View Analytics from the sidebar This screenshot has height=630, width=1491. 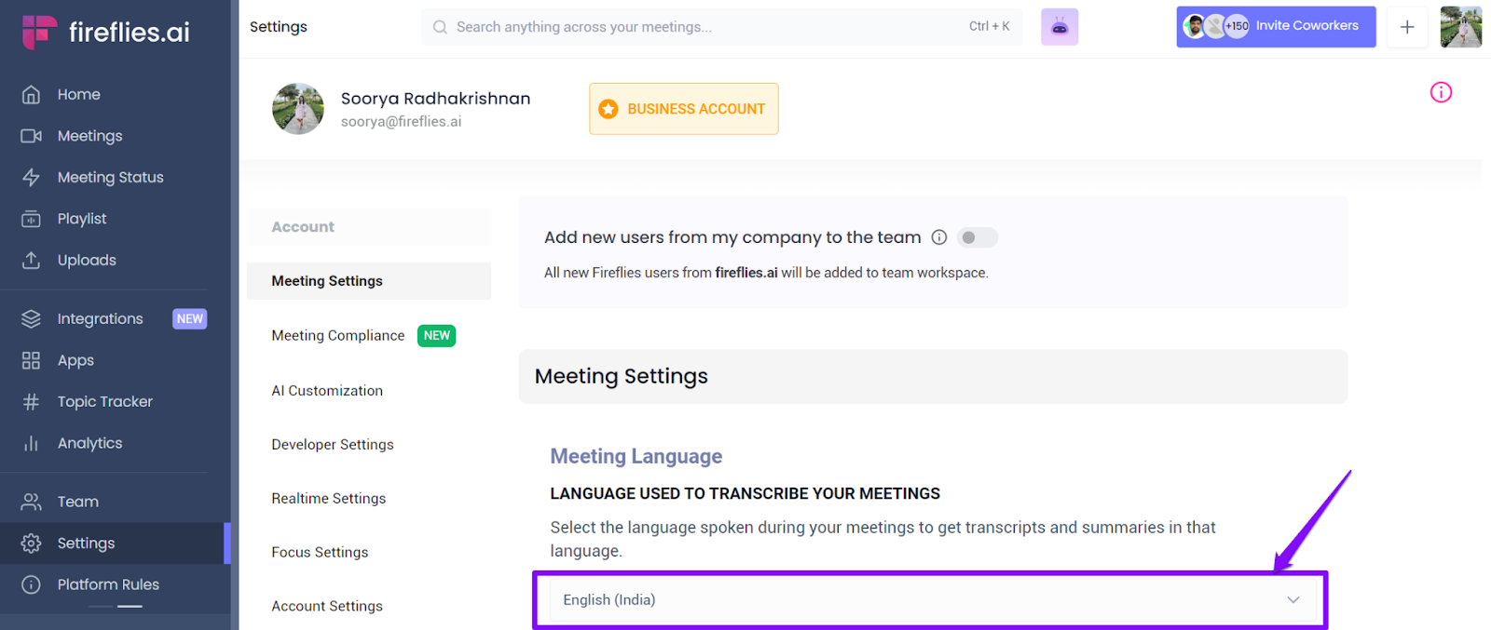coord(91,443)
